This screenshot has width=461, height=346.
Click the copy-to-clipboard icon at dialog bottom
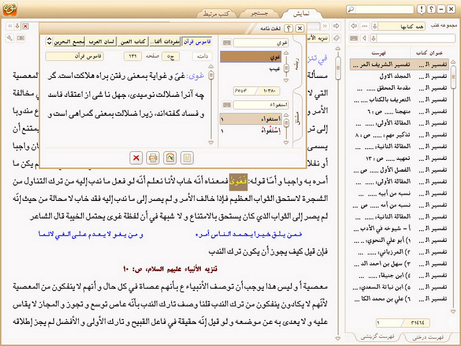[170, 158]
